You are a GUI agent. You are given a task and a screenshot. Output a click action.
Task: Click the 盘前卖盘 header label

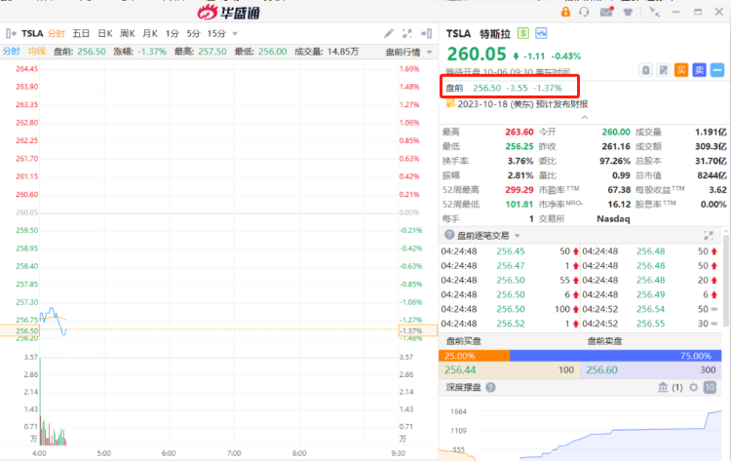[604, 341]
